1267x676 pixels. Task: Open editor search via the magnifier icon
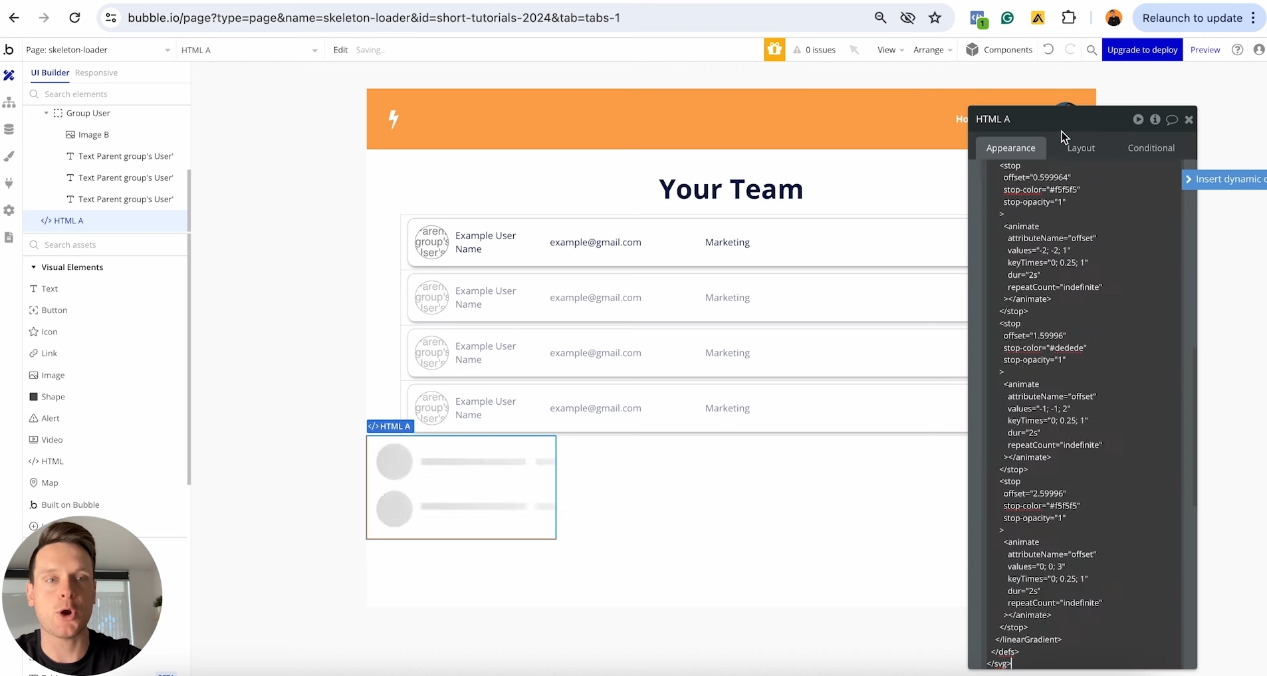tap(1091, 49)
